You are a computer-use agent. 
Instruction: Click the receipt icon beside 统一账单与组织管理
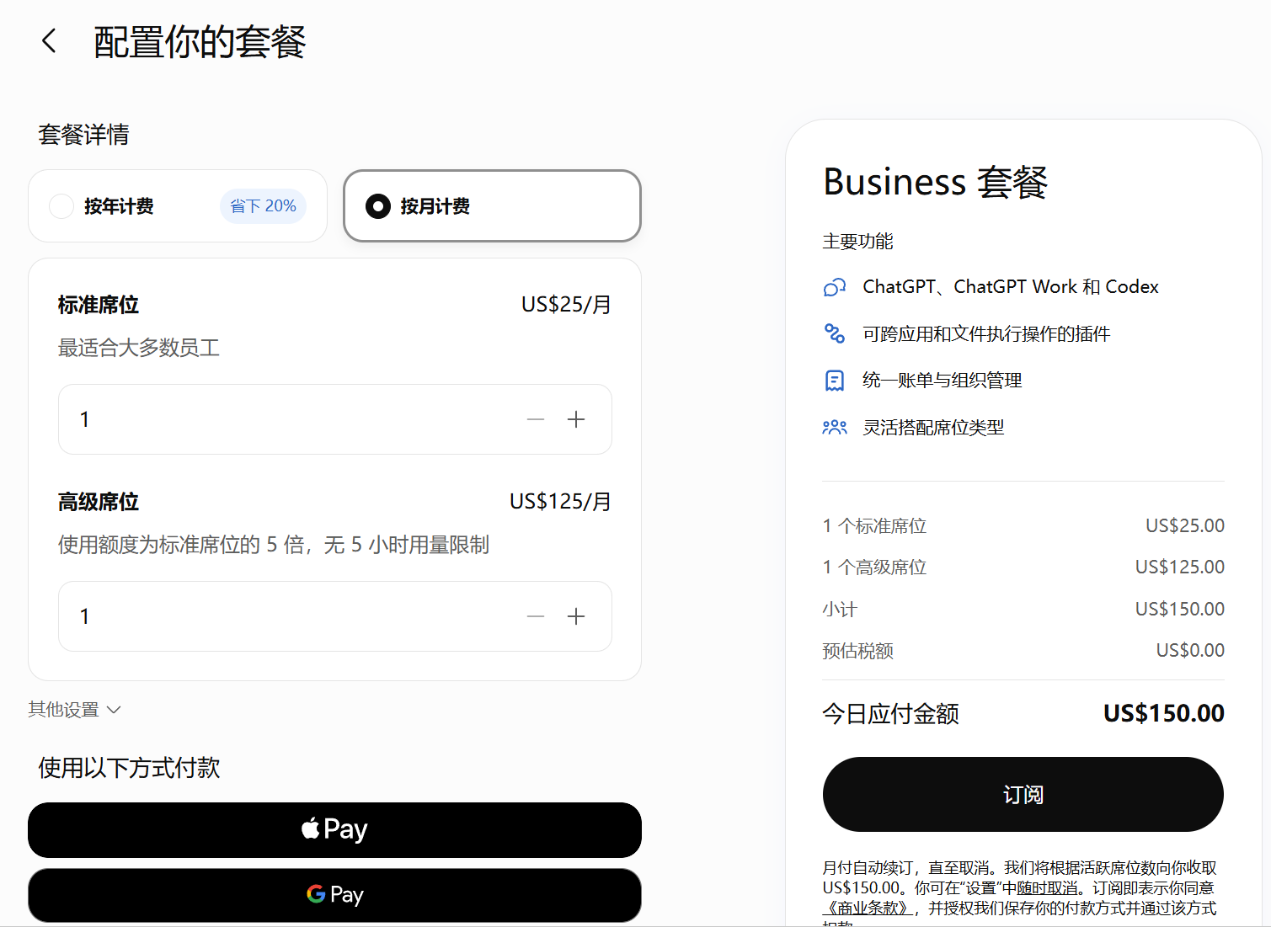(x=834, y=381)
